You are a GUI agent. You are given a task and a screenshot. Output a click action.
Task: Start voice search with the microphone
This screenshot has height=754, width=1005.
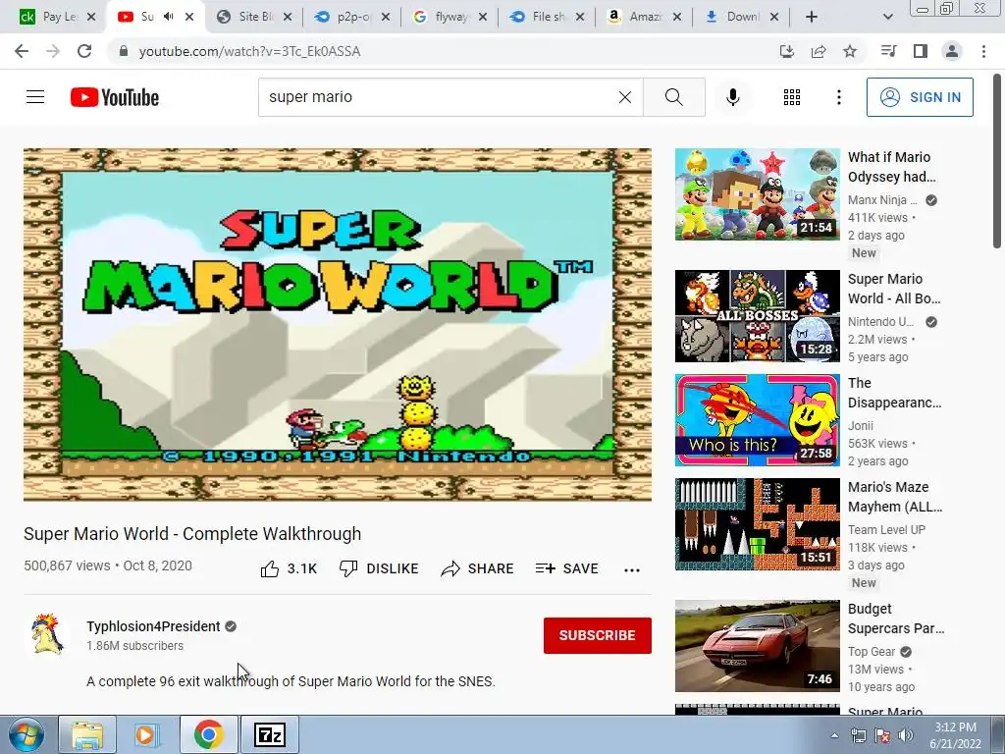pyautogui.click(x=732, y=97)
